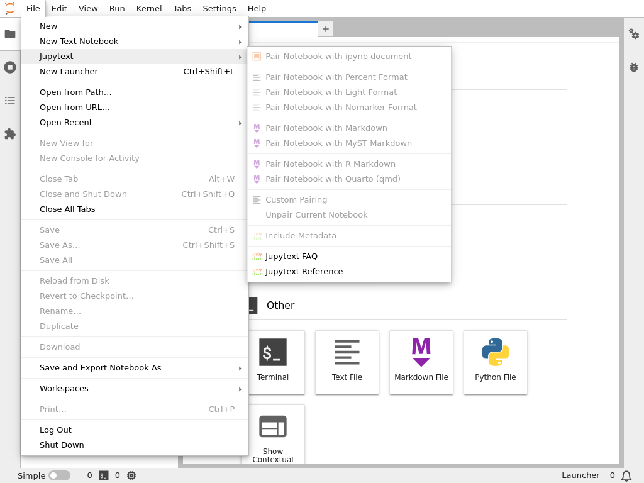Open the Edit menu

tap(59, 9)
